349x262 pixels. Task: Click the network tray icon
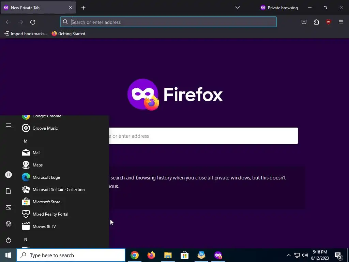297,255
